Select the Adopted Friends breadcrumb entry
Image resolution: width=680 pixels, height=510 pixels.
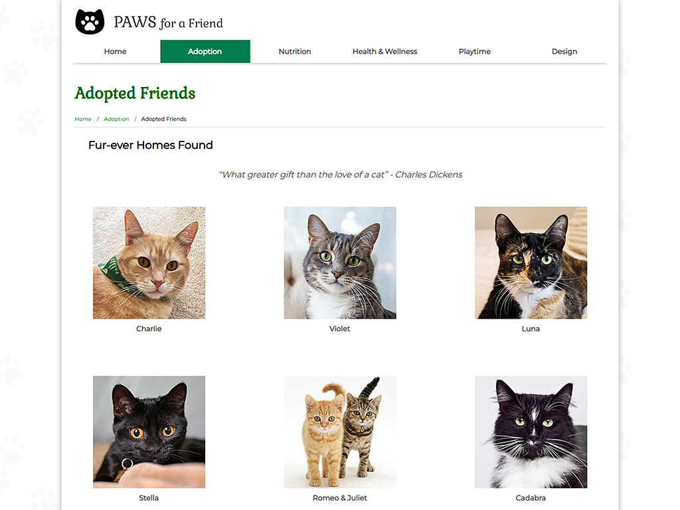click(x=163, y=119)
